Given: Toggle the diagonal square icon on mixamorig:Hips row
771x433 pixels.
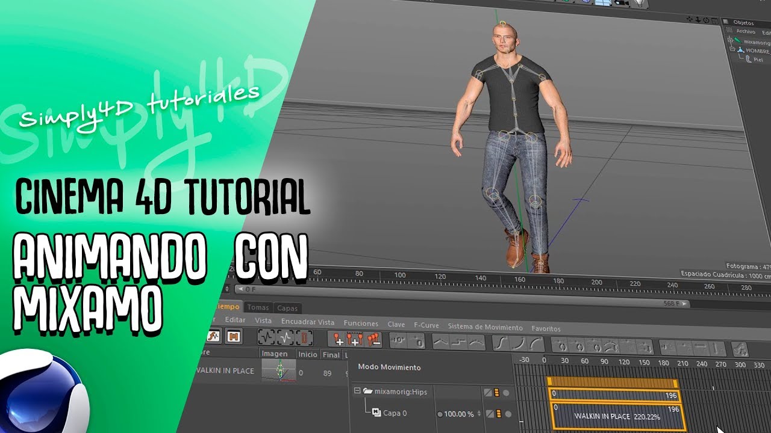Looking at the screenshot, I should (488, 393).
